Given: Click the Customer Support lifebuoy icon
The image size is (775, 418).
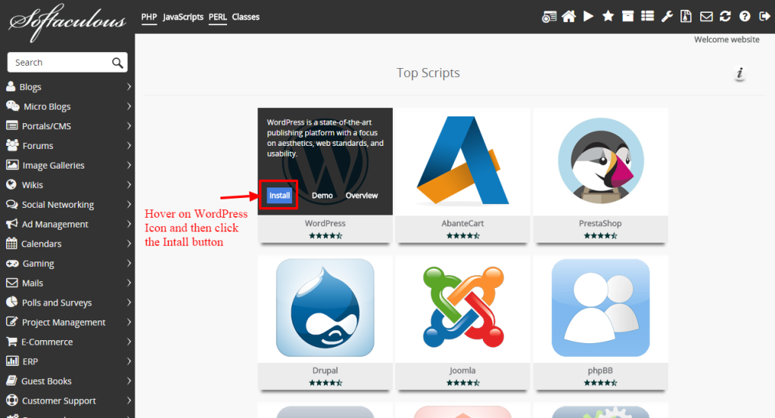Looking at the screenshot, I should [x=12, y=400].
